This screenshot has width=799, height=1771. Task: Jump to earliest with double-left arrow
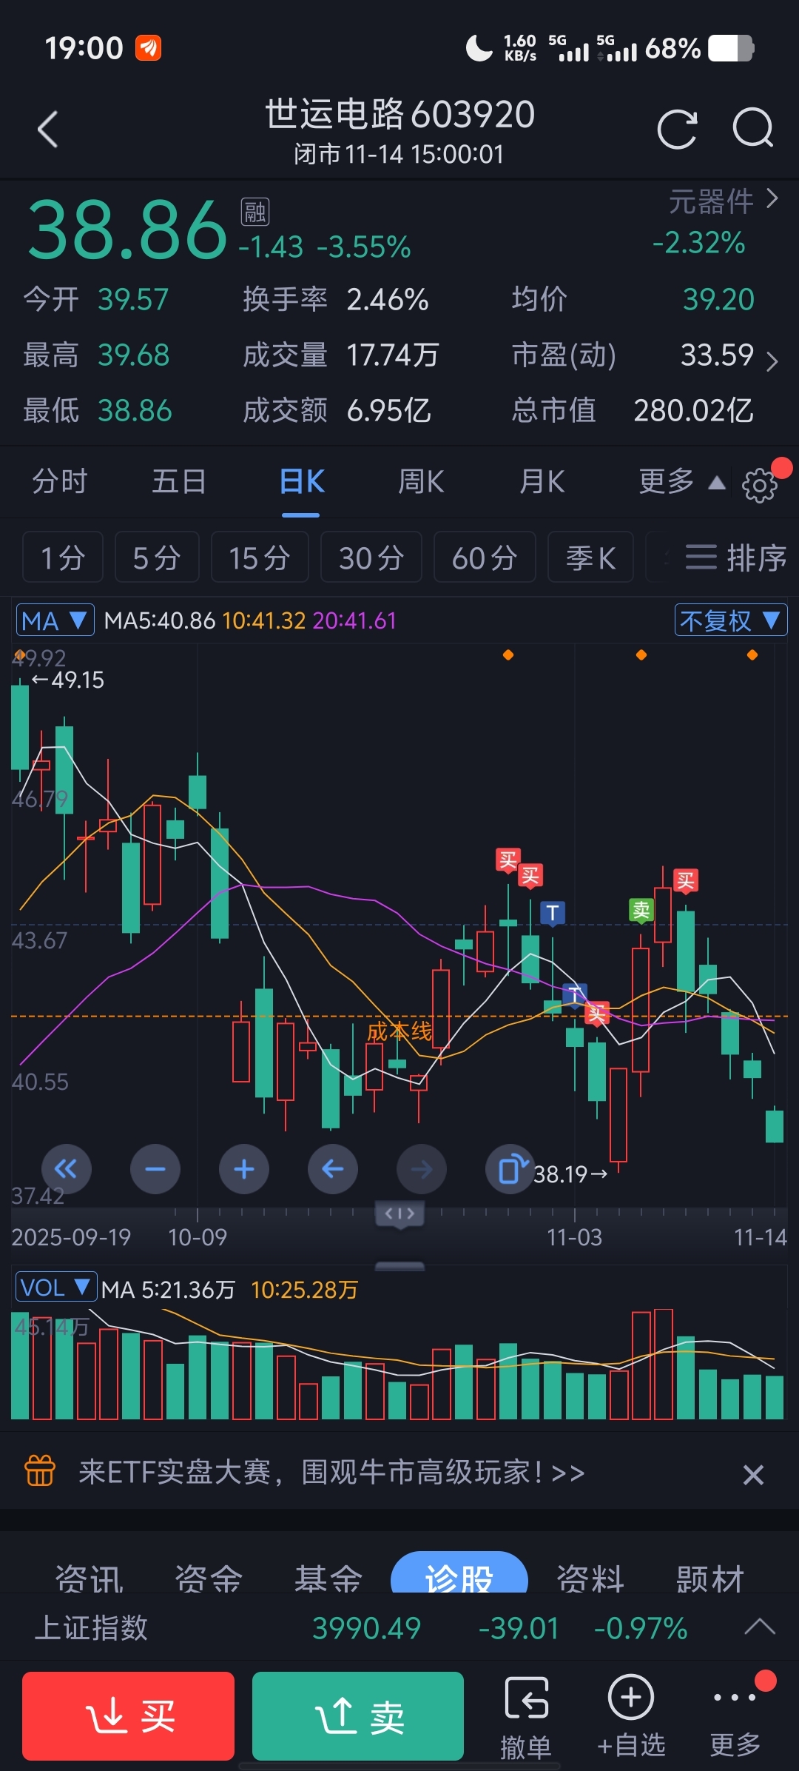click(x=67, y=1169)
